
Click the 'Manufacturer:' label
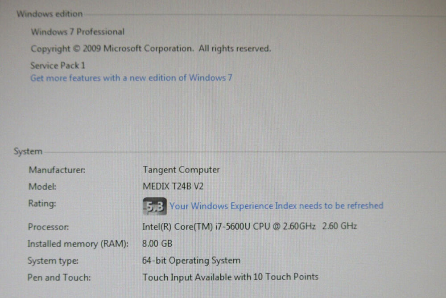[x=57, y=170]
